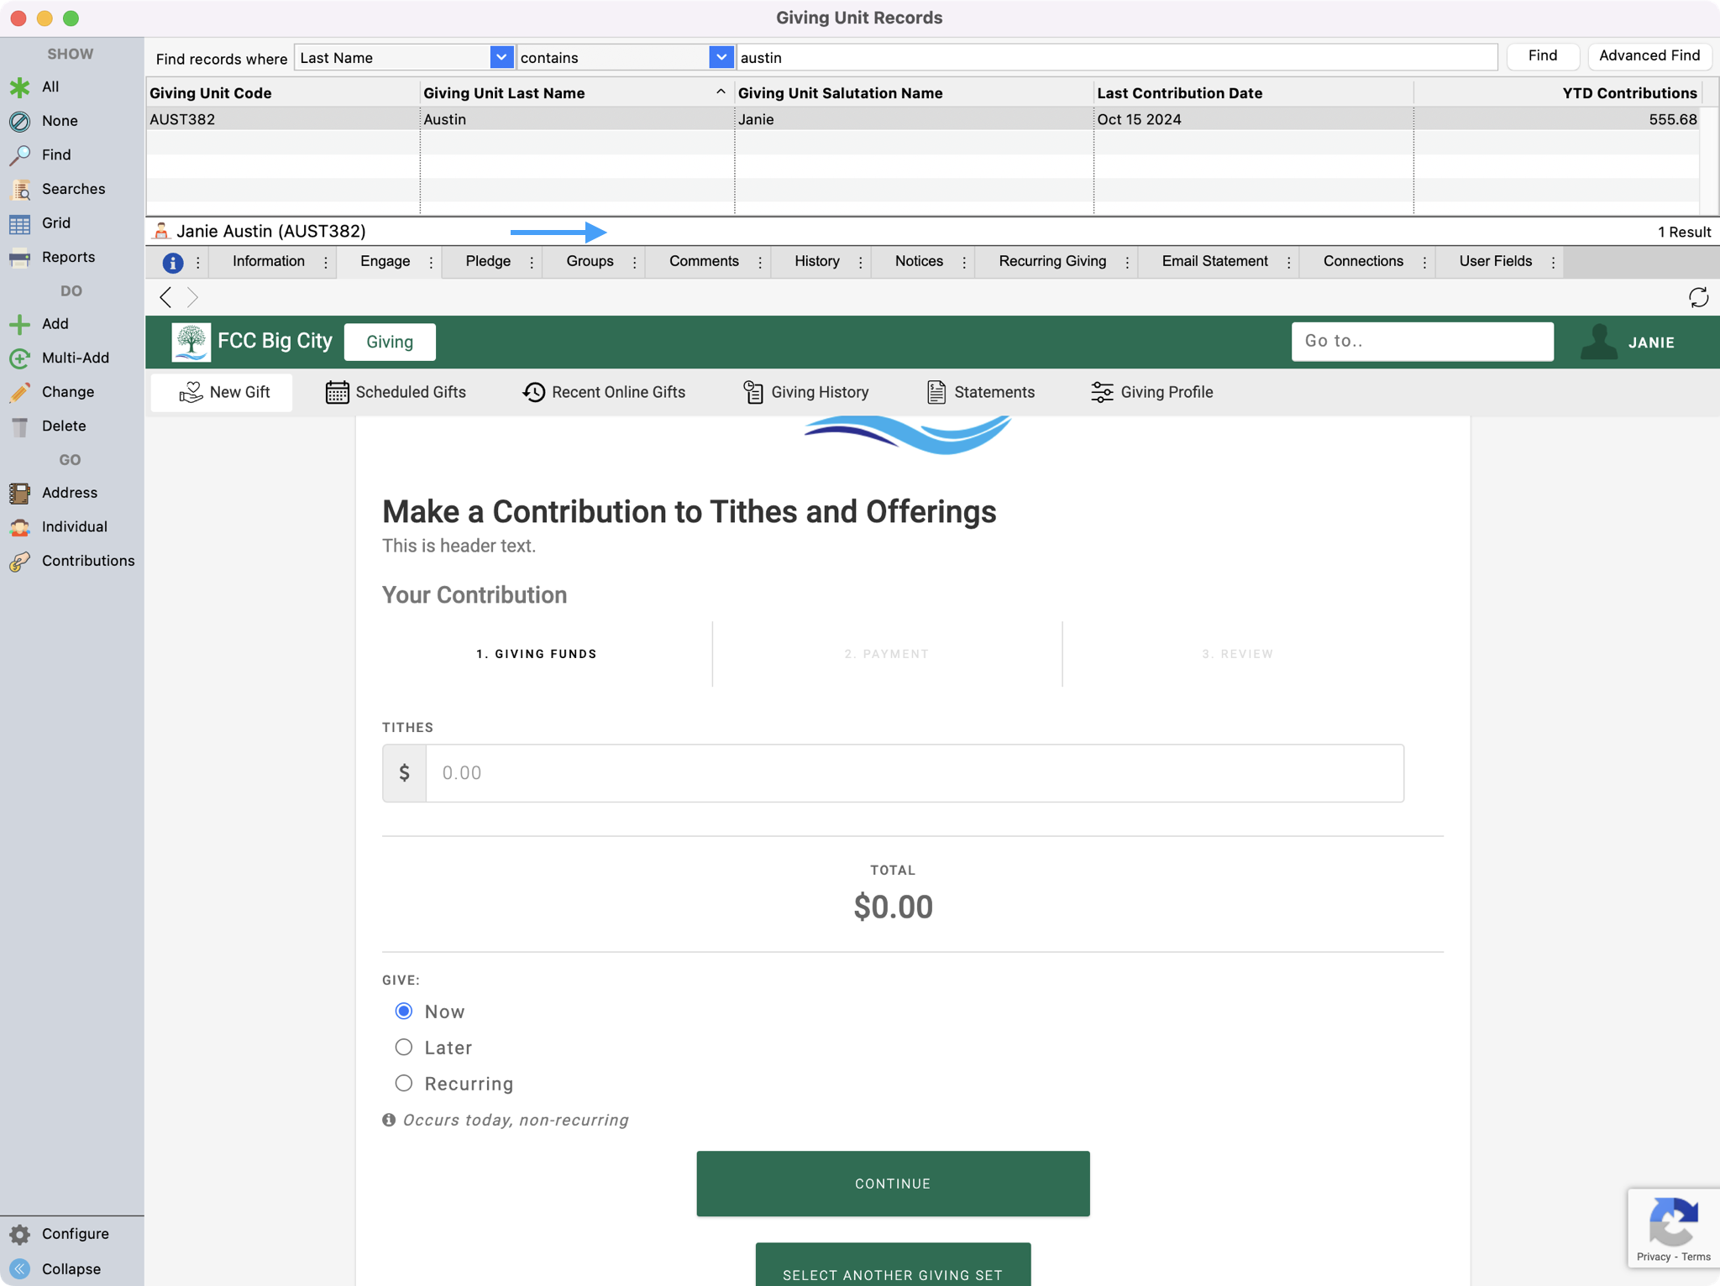Screen dimensions: 1720x1286
Task: Switch to the Recurring Giving tab
Action: click(x=1051, y=261)
